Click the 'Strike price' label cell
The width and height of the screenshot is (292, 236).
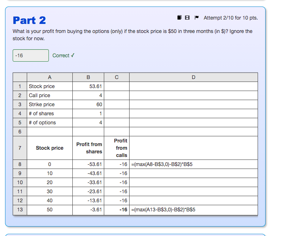(x=50, y=104)
